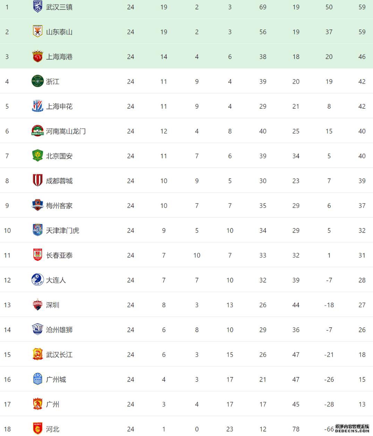
Task: Click the 深圳 team crest
Action: 37,305
